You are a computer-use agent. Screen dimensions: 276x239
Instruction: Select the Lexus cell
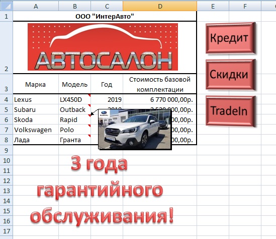[36, 99]
